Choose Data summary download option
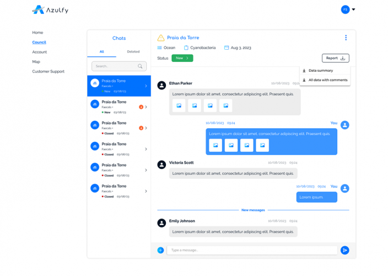 (325, 71)
